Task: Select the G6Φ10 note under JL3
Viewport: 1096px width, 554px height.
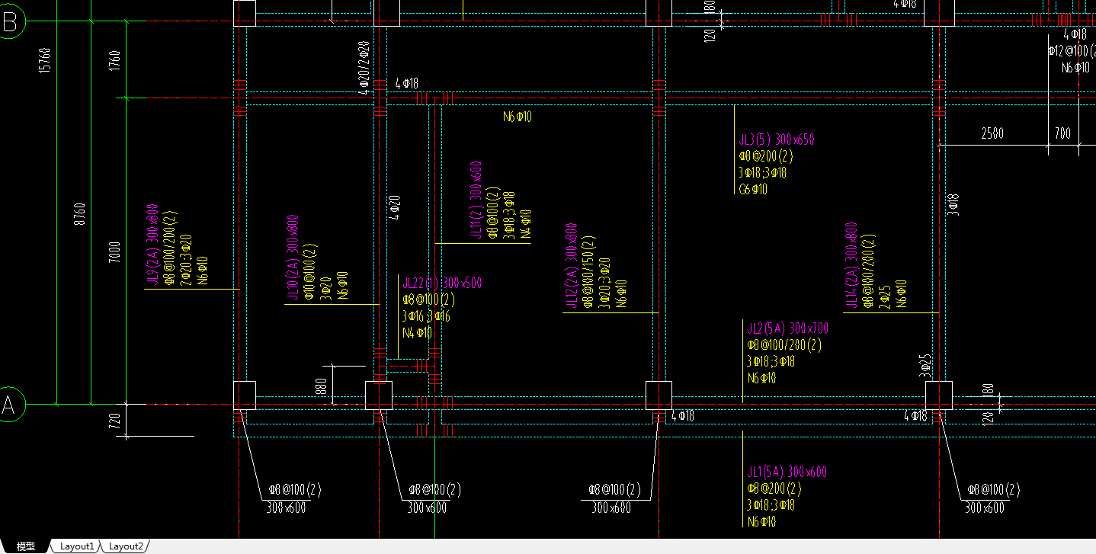Action: tap(753, 190)
